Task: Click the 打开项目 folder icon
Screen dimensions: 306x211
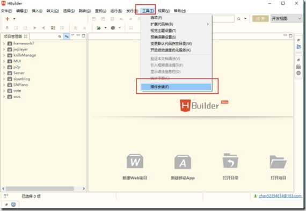Action: coord(278,162)
